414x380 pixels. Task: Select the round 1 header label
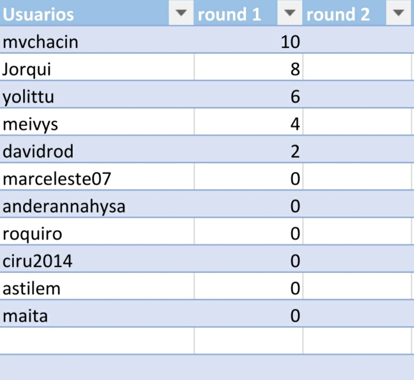pyautogui.click(x=229, y=15)
